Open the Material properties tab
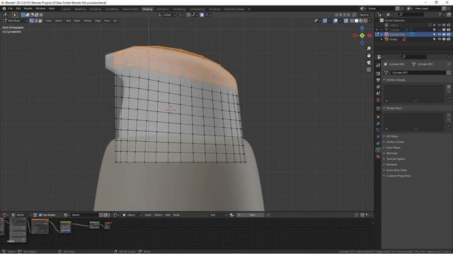Screen dimensions: 453x254 coord(378,157)
